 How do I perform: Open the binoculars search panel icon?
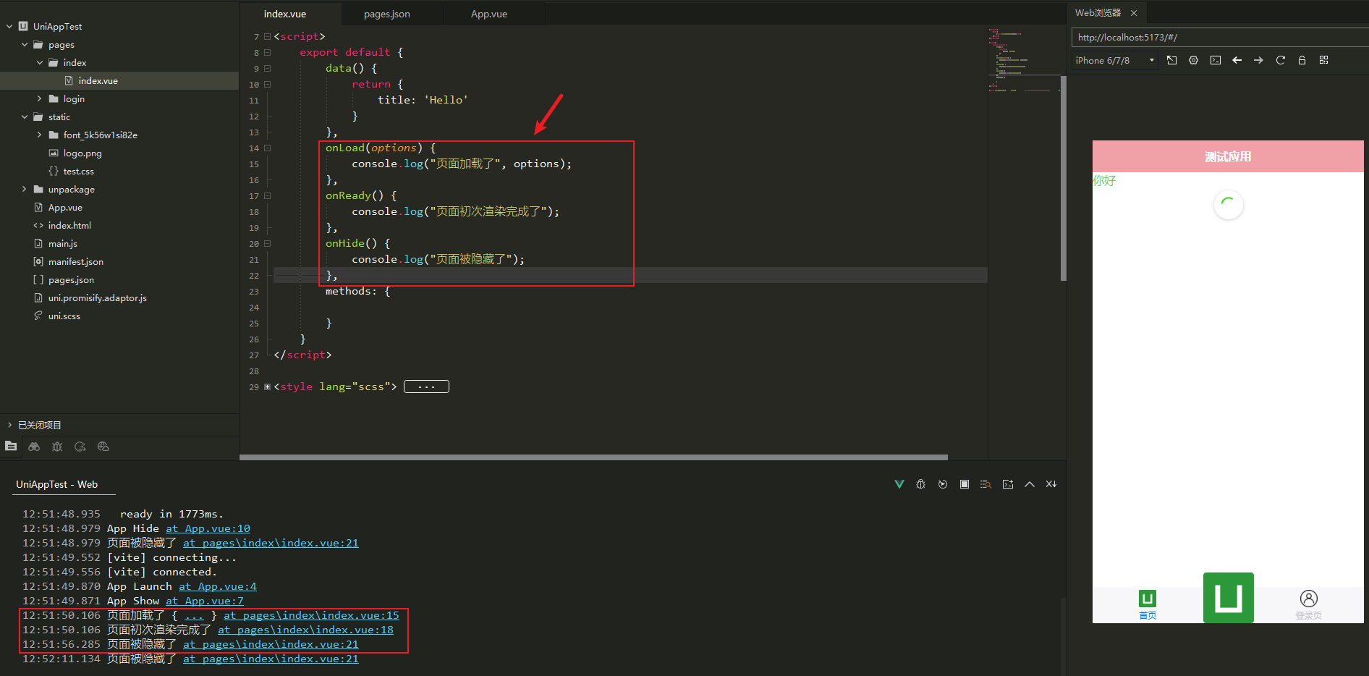34,447
